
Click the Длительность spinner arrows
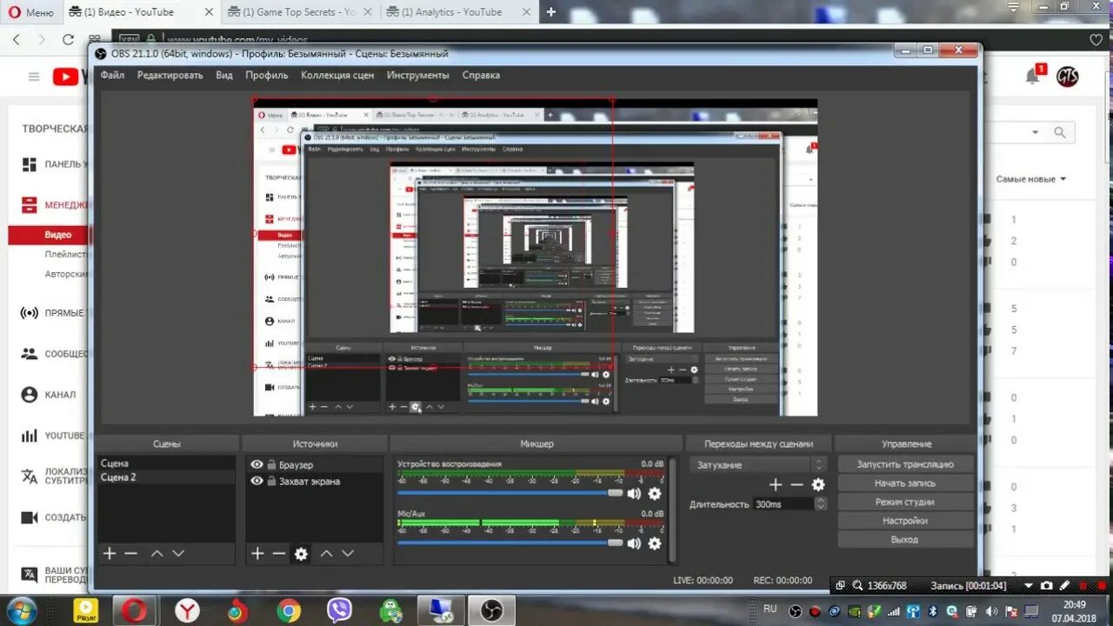tap(821, 504)
